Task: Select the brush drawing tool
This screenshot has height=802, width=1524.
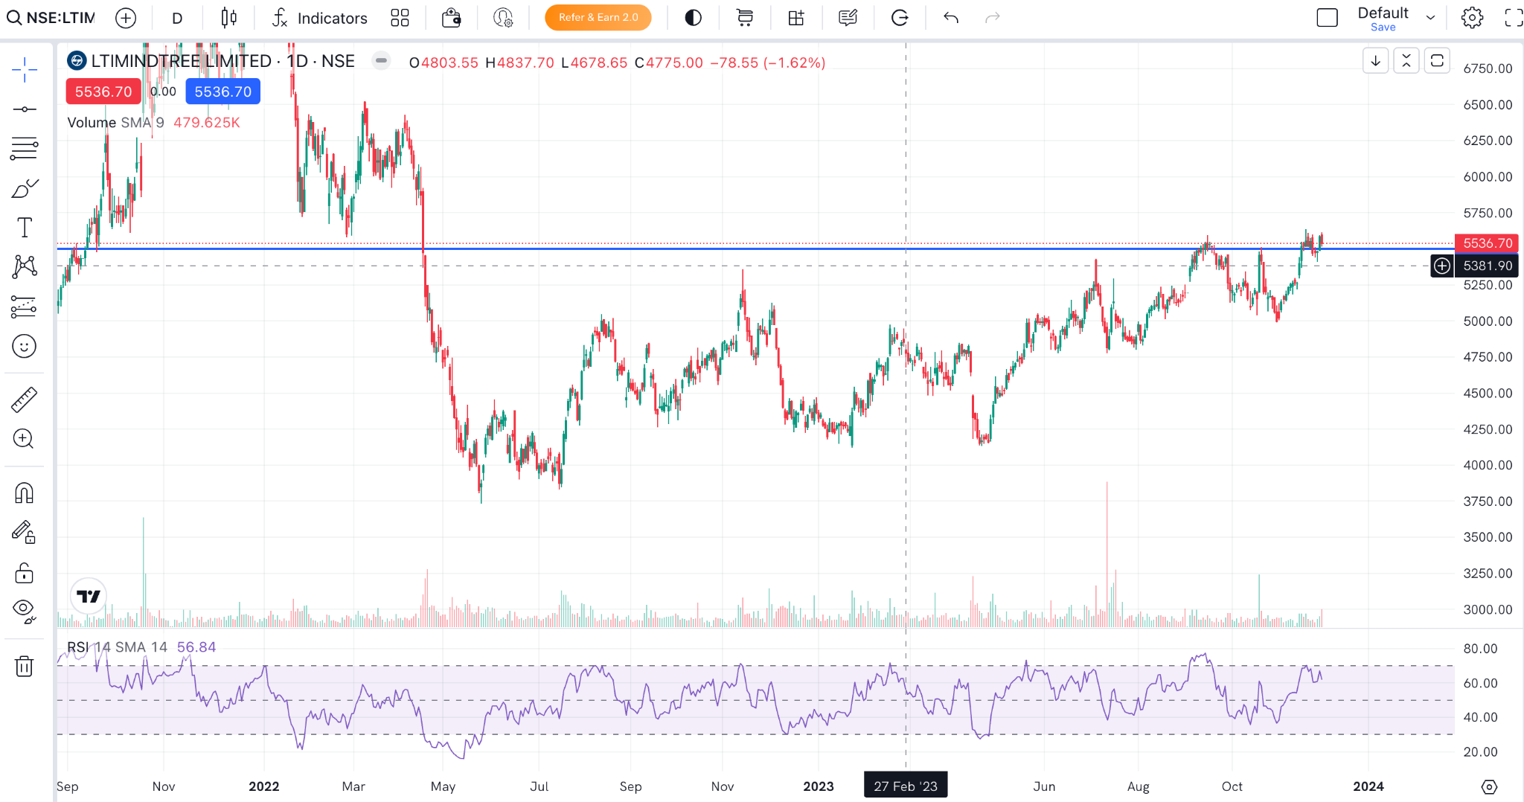Action: [24, 188]
